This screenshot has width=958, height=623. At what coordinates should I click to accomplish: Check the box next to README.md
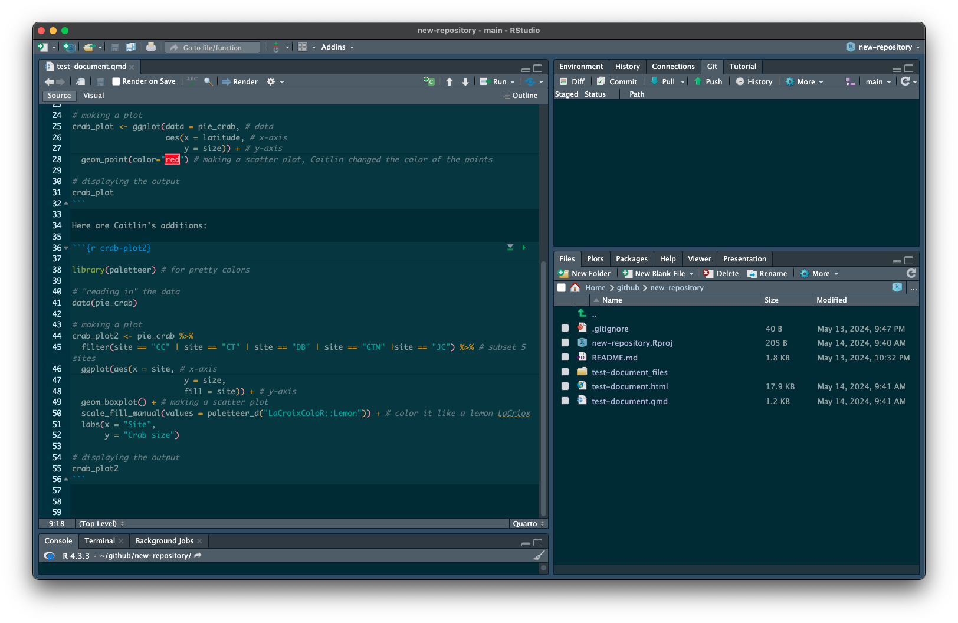pyautogui.click(x=565, y=358)
